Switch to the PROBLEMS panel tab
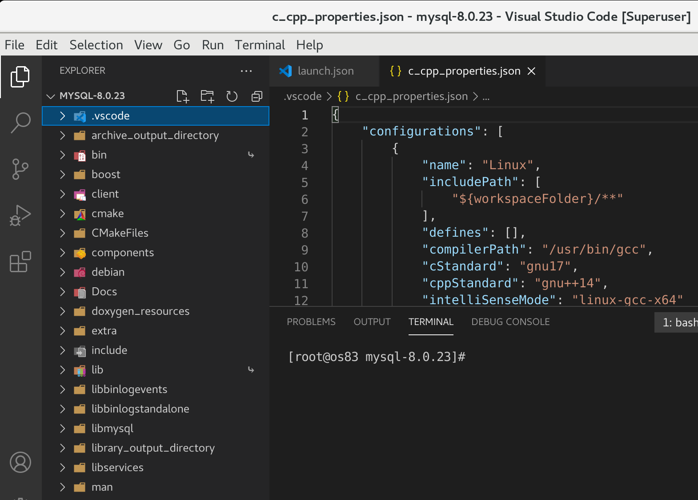The image size is (698, 500). [311, 322]
